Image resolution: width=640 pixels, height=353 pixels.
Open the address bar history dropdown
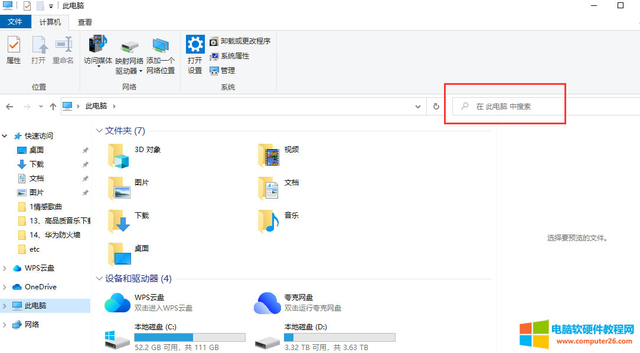(419, 107)
